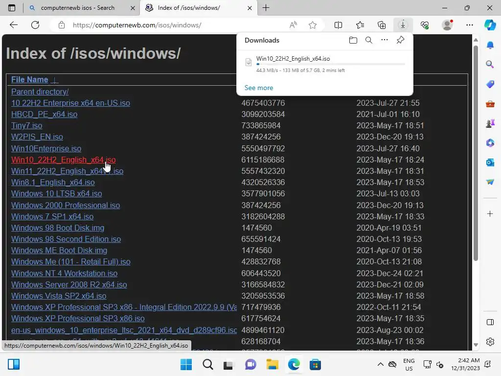Open the Widgets panel on taskbar
This screenshot has height=376, width=501.
pyautogui.click(x=14, y=364)
